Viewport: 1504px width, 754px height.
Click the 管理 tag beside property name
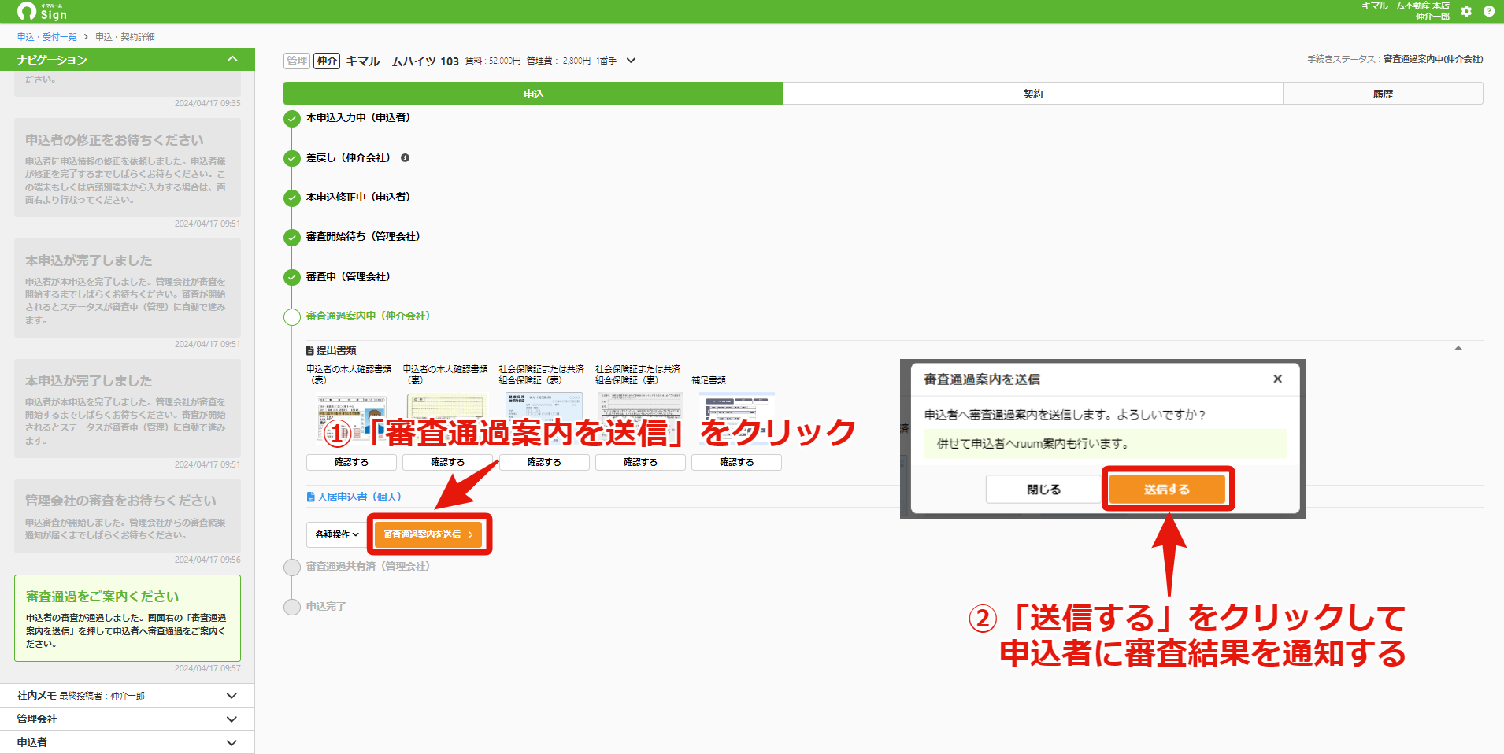point(297,61)
